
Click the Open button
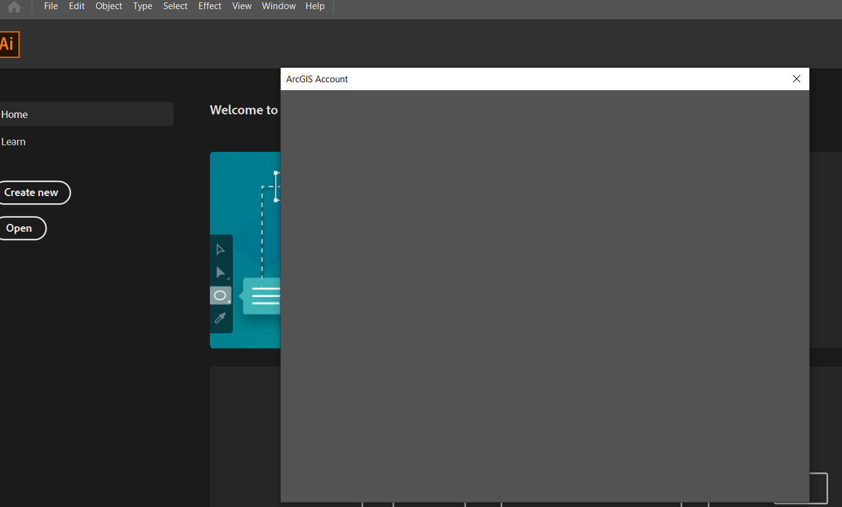(22, 228)
